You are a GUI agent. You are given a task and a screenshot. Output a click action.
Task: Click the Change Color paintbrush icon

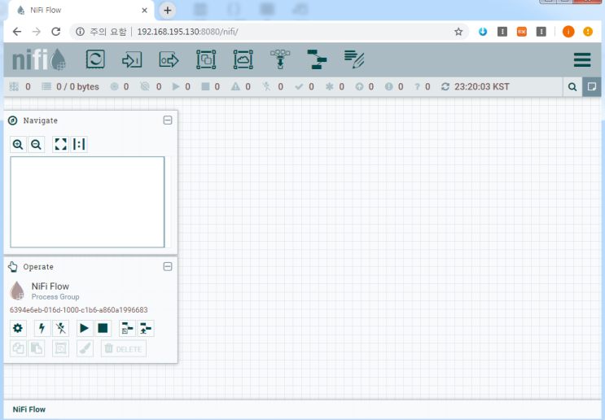tap(85, 348)
